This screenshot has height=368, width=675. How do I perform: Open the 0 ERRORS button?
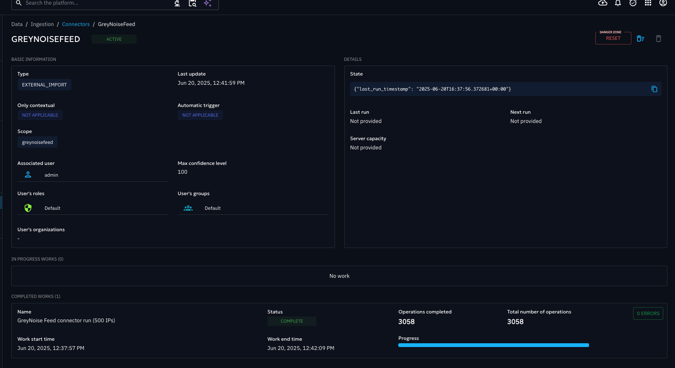(648, 313)
